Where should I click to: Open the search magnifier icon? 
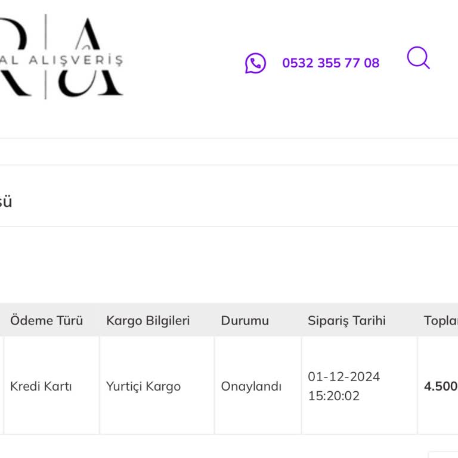(418, 57)
